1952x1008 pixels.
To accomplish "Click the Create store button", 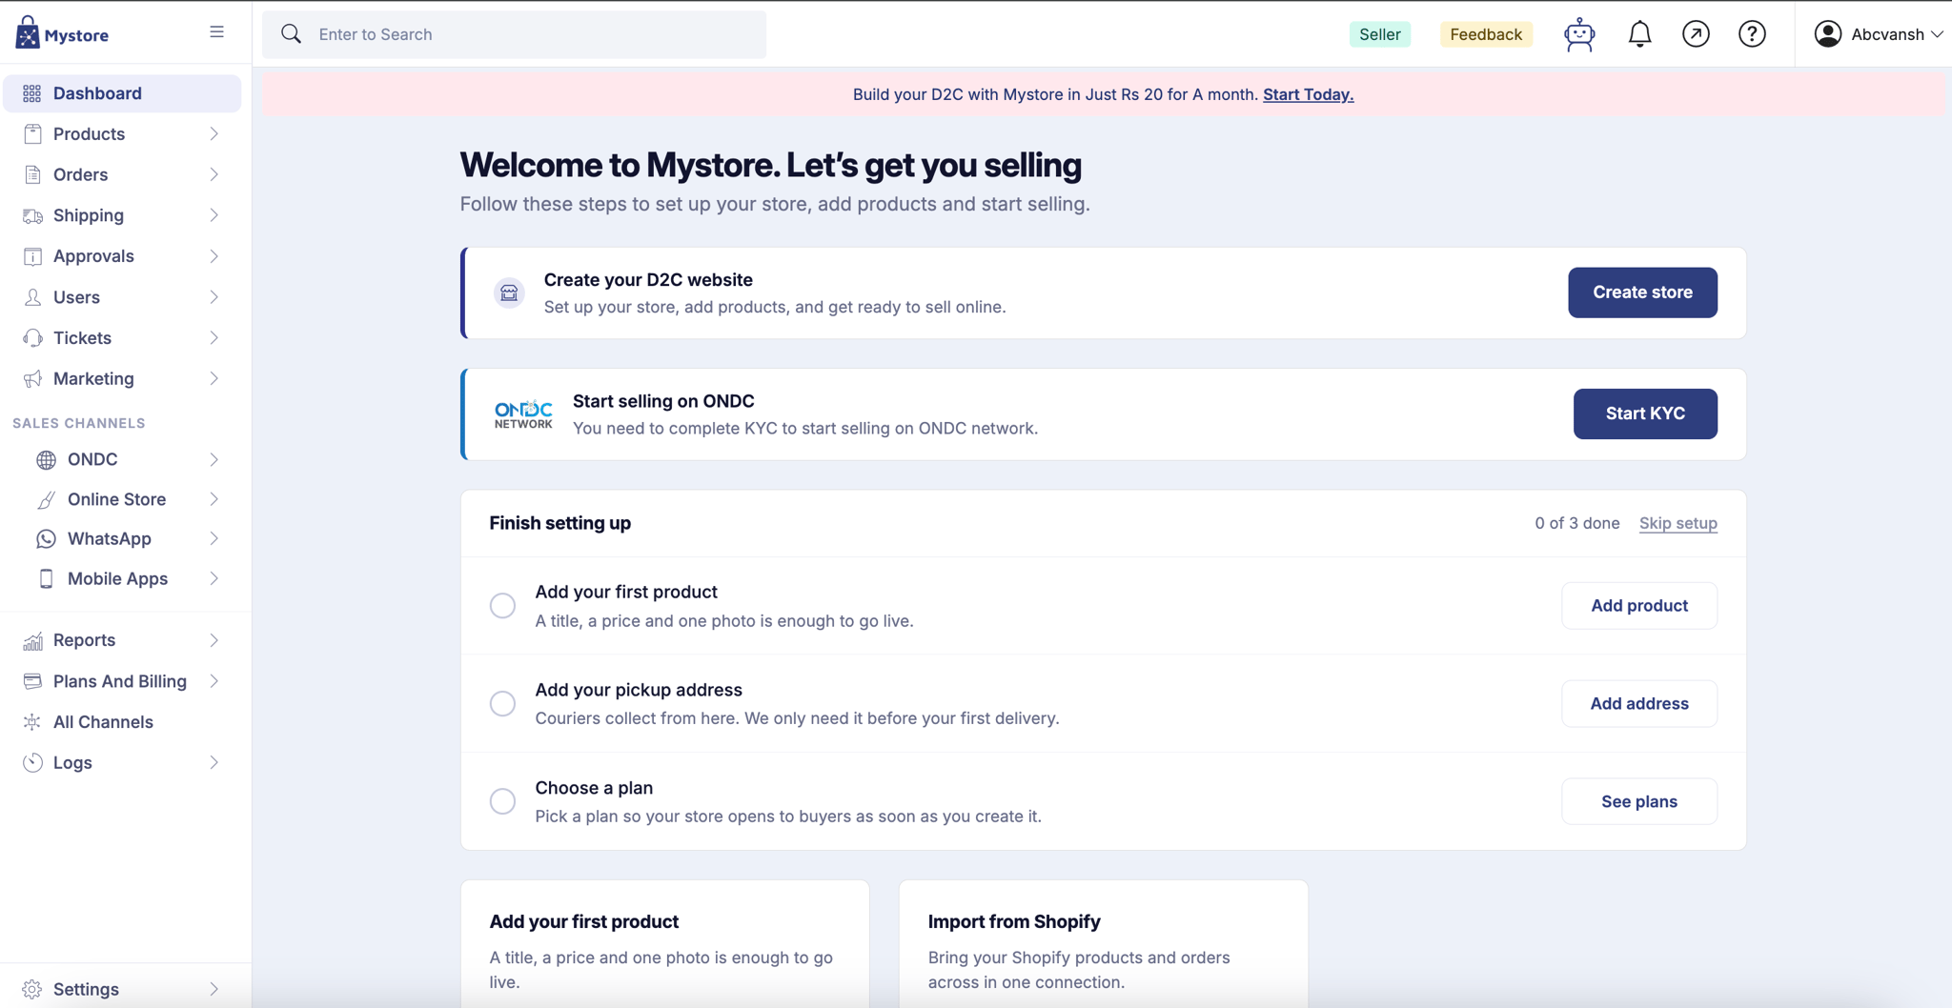I will (x=1642, y=292).
